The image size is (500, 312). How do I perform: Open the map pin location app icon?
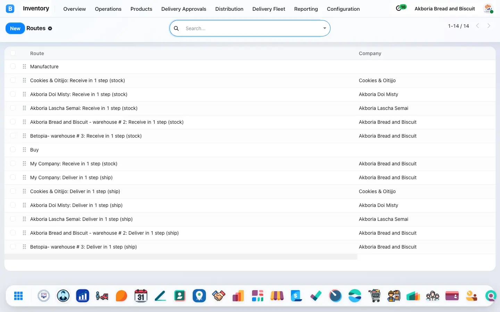pyautogui.click(x=199, y=296)
